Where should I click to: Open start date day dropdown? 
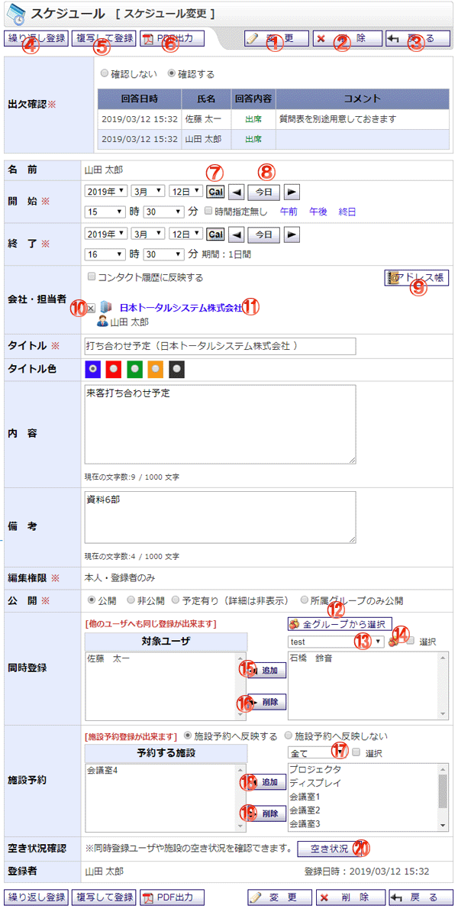[x=185, y=190]
